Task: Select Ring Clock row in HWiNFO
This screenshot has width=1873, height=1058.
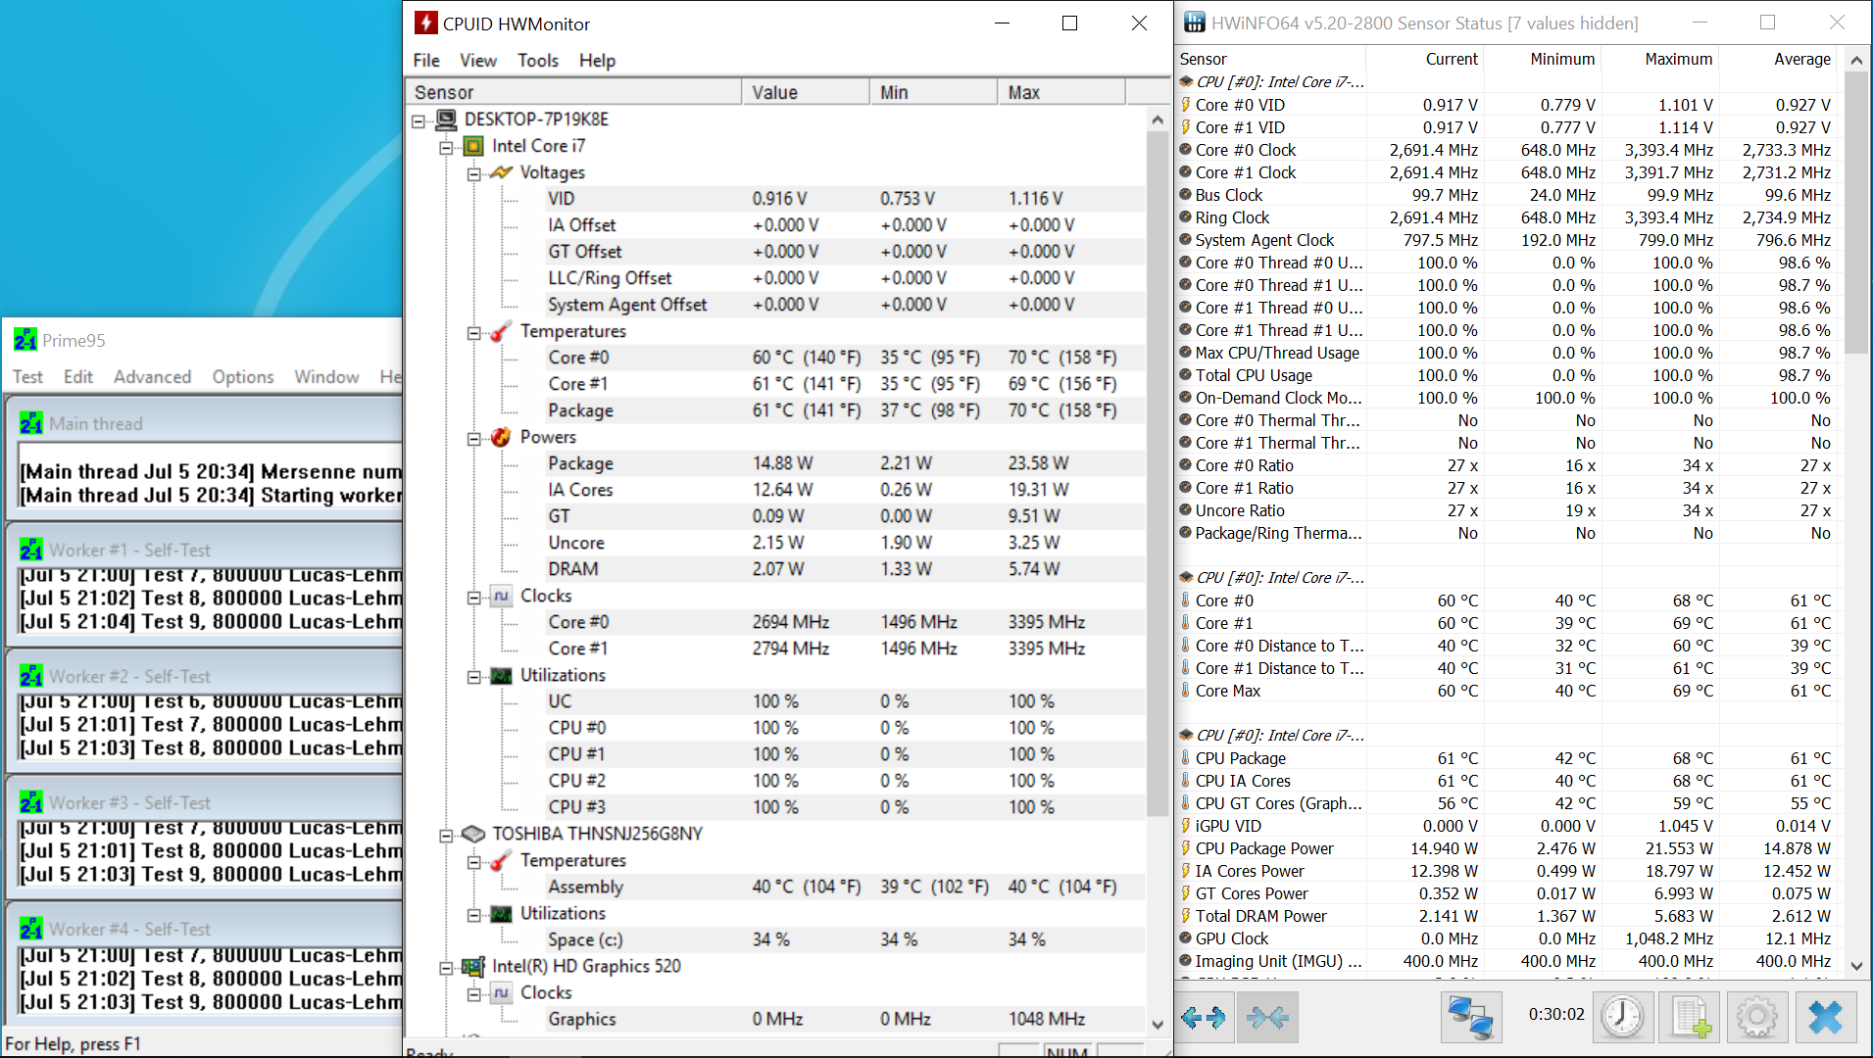Action: coord(1506,217)
